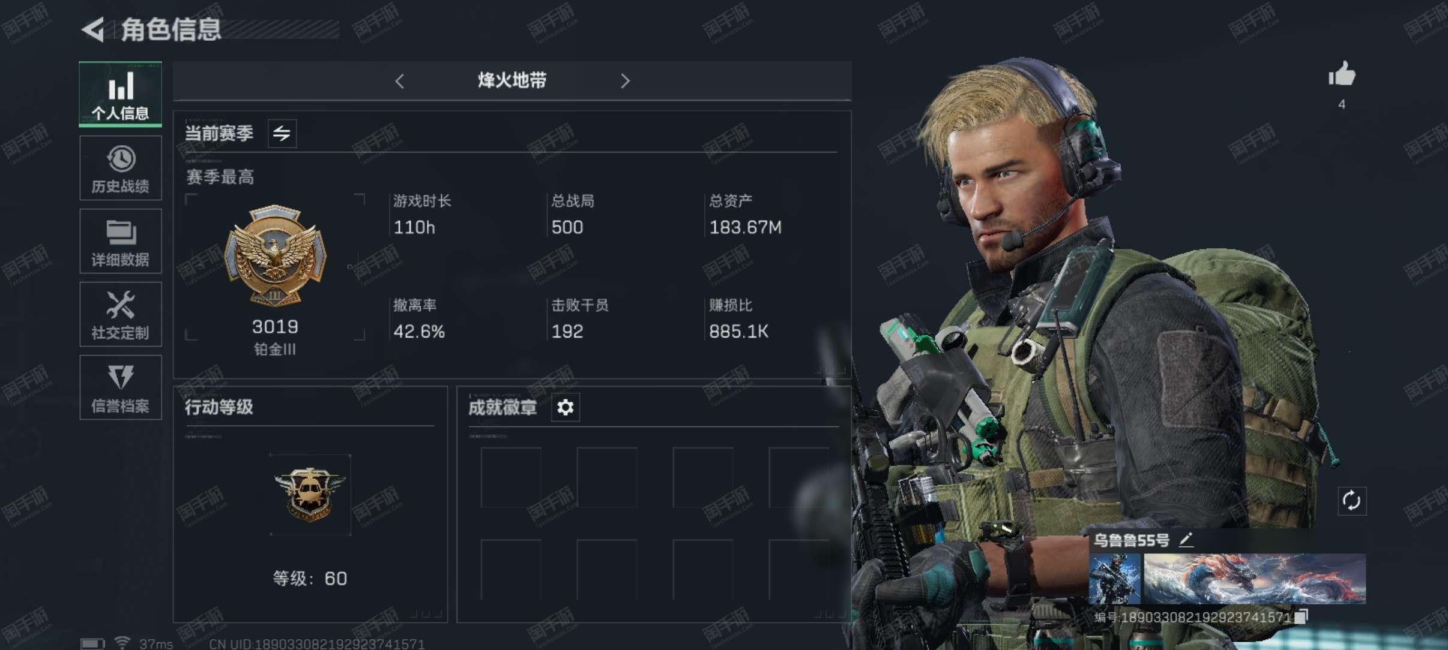This screenshot has width=1448, height=650.
Task: Select the 铂金III rank badge
Action: tap(275, 255)
